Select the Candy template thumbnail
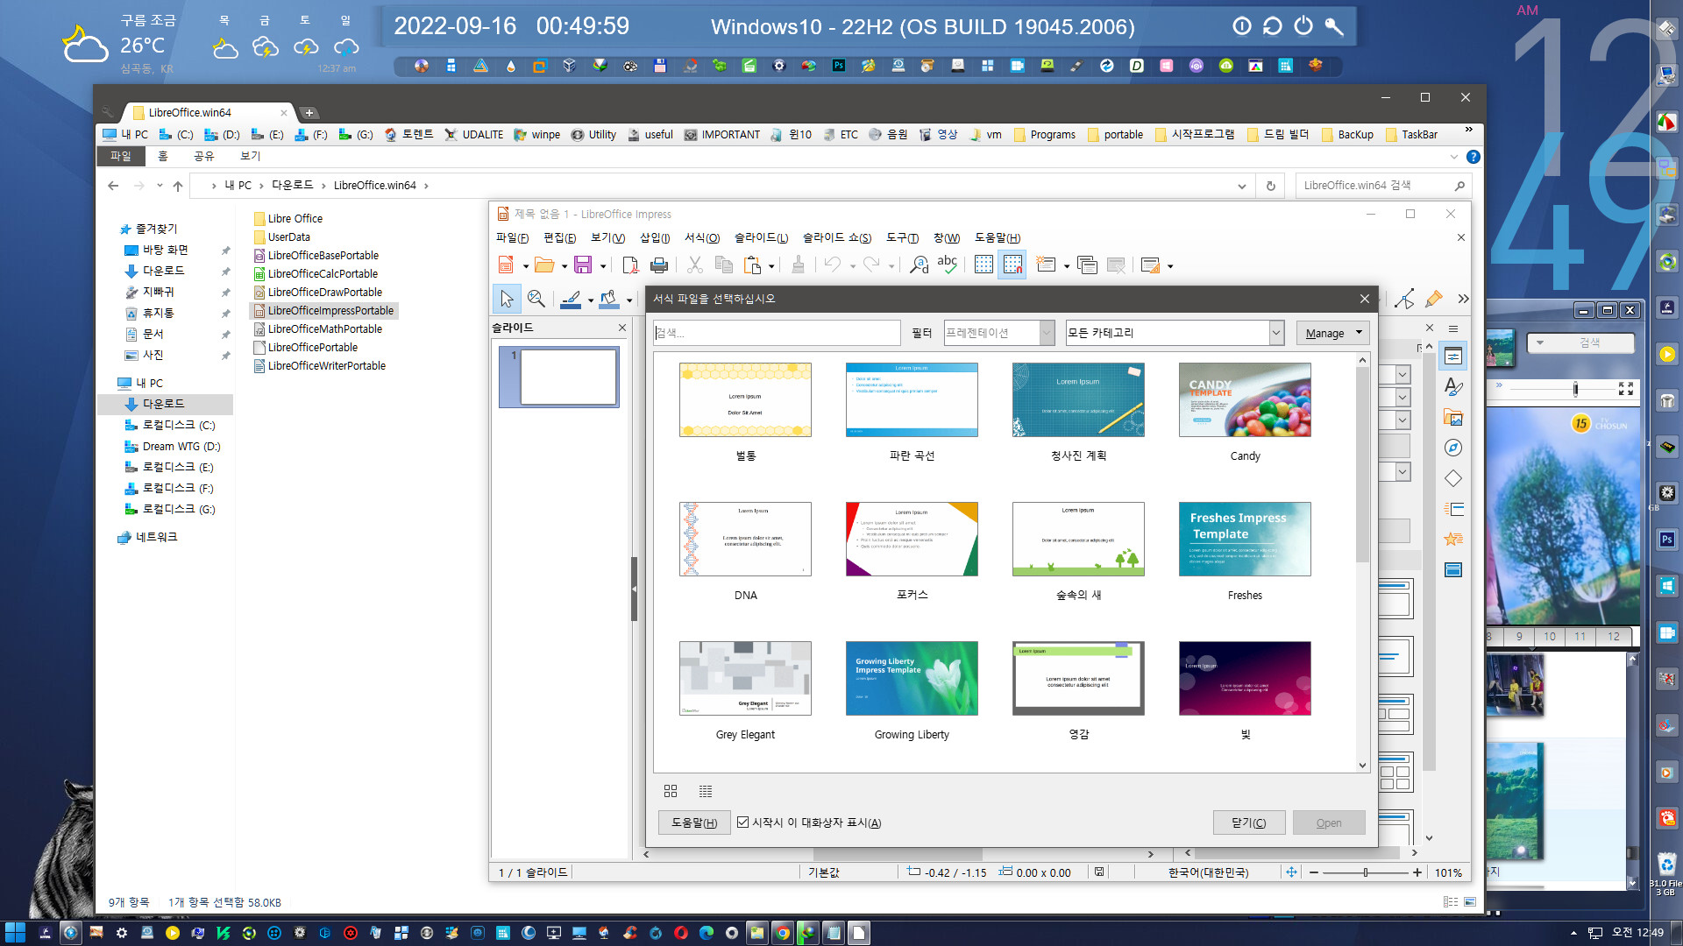The height and width of the screenshot is (946, 1683). (1245, 400)
